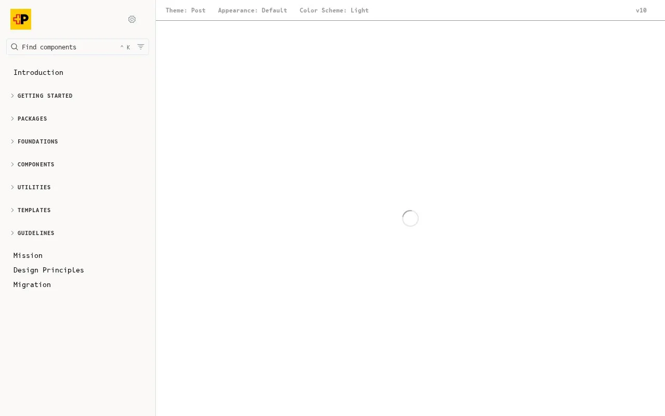Expand the Utilities section
Screen dimensions: 665x416
pos(31,187)
